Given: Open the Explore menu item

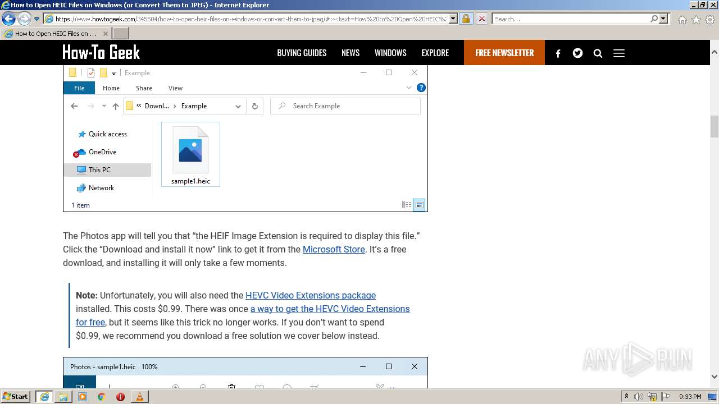Looking at the screenshot, I should pyautogui.click(x=435, y=53).
